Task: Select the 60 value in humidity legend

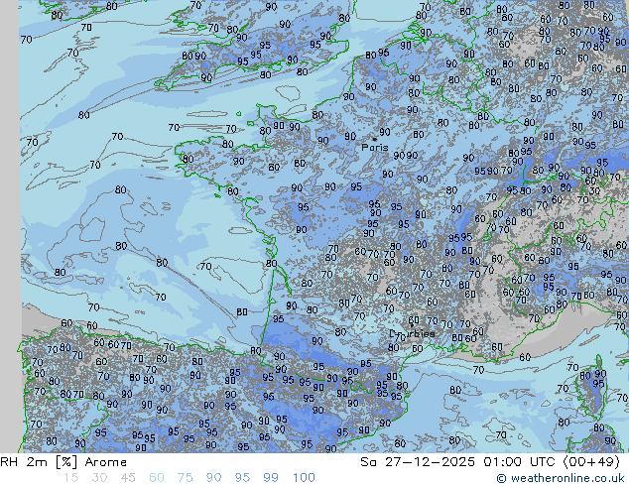Action: pos(157,478)
